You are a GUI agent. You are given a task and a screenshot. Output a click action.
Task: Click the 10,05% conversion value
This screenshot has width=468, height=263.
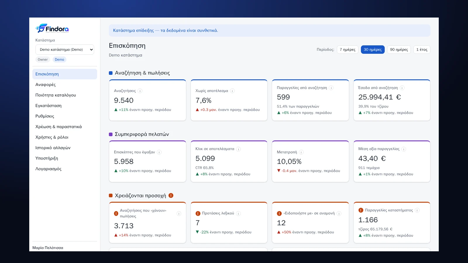(x=289, y=162)
